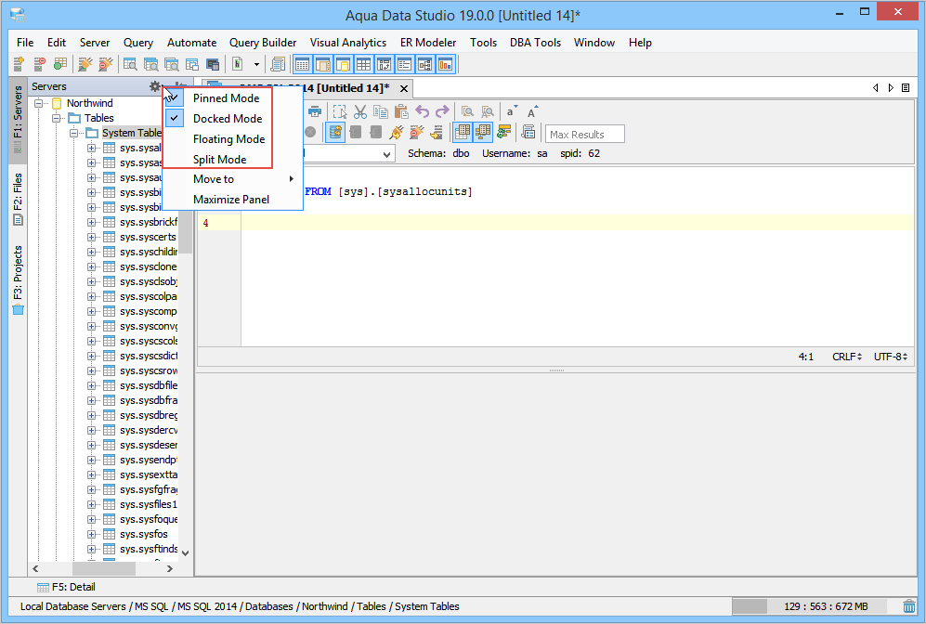Open the F1: Servers side tab
This screenshot has width=926, height=624.
point(18,120)
